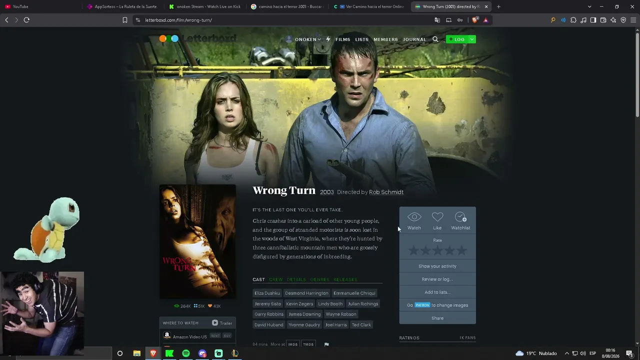Click the green LOG button

pos(457,39)
